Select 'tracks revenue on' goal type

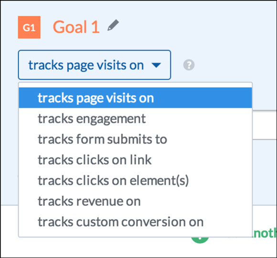pyautogui.click(x=135, y=201)
